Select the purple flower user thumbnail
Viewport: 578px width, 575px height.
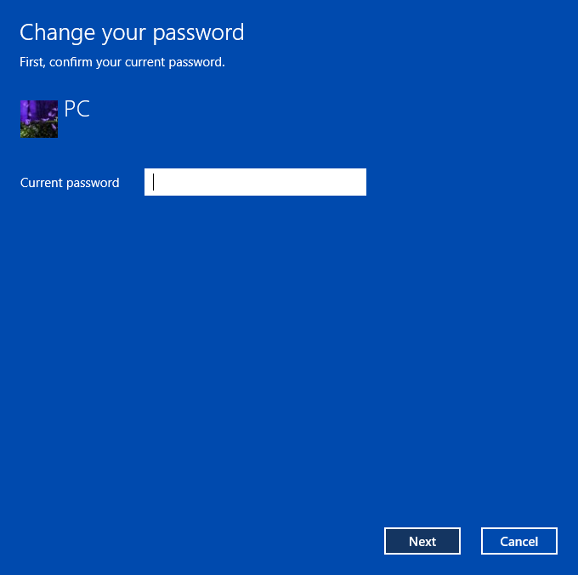pyautogui.click(x=39, y=119)
